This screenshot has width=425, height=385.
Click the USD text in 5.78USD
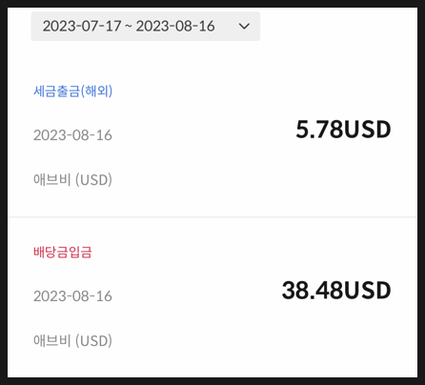(x=367, y=130)
